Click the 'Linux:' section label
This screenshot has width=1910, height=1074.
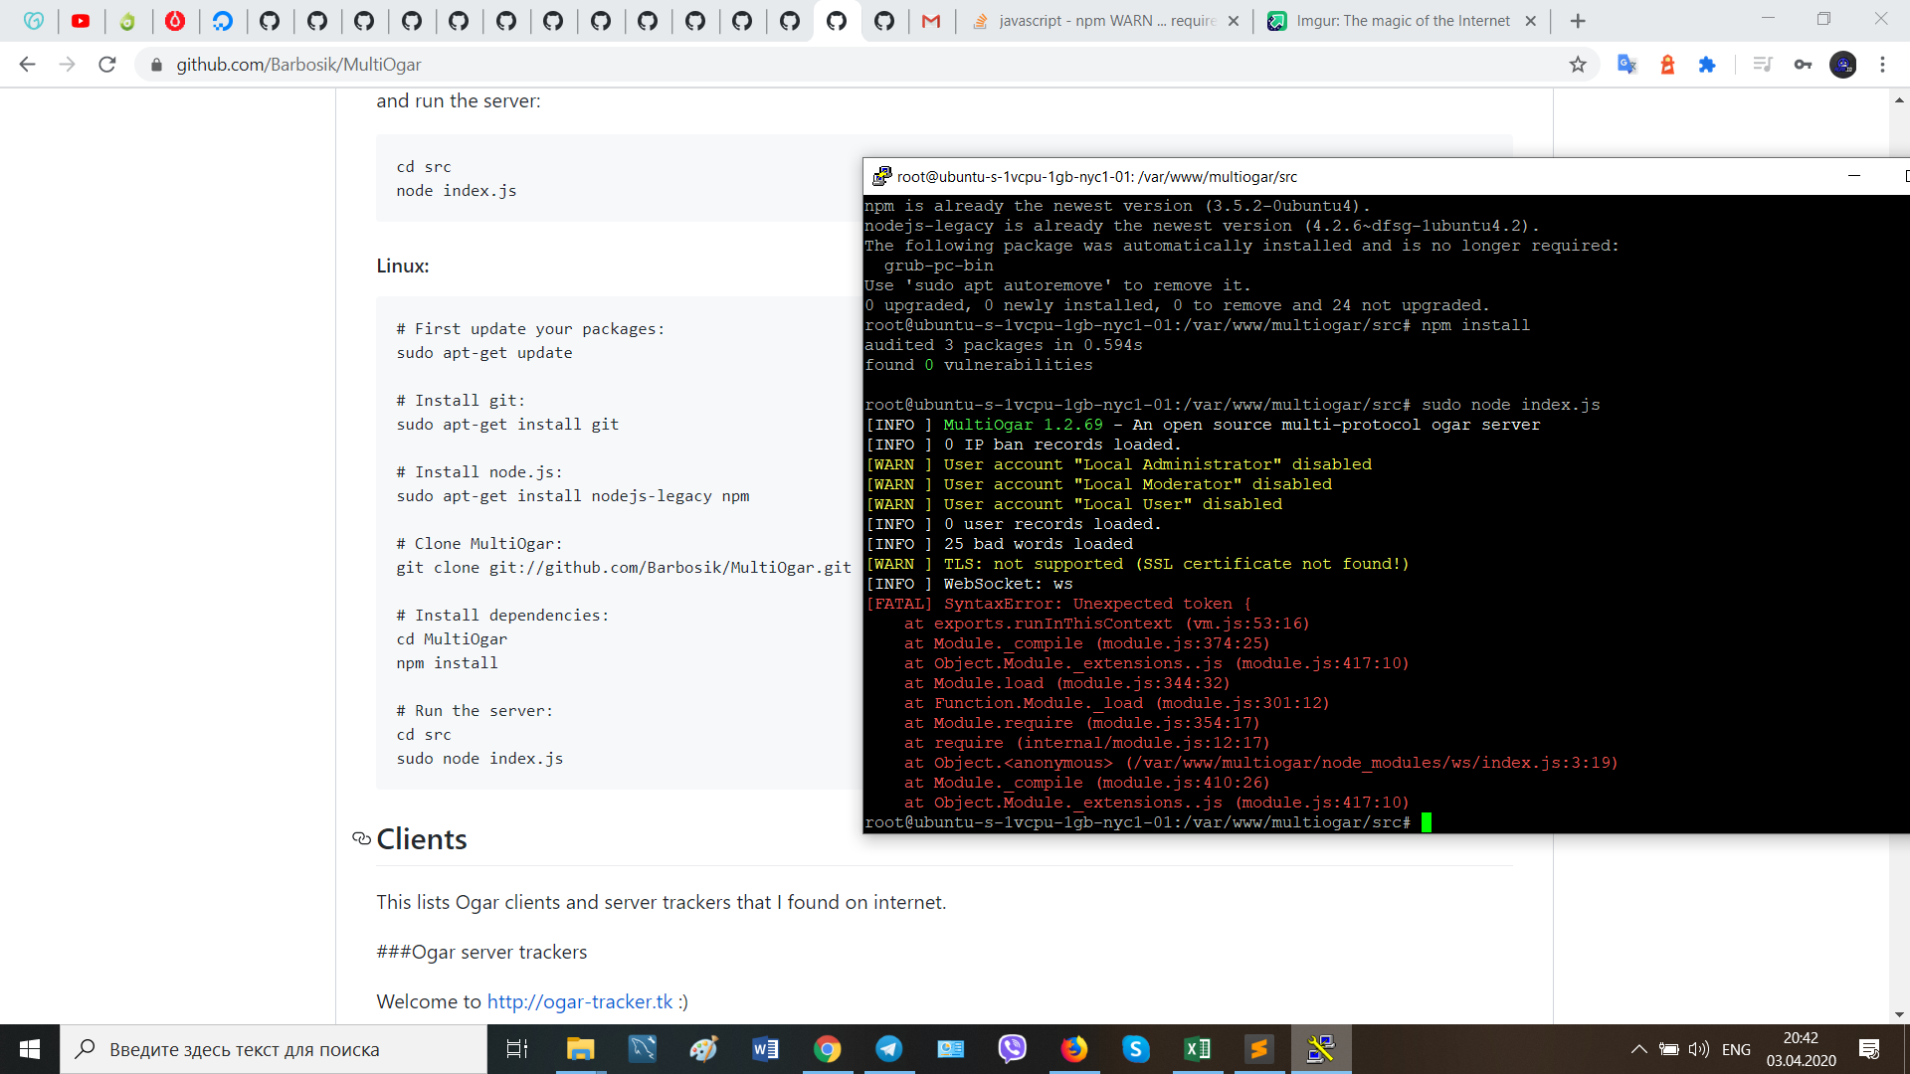(x=403, y=267)
